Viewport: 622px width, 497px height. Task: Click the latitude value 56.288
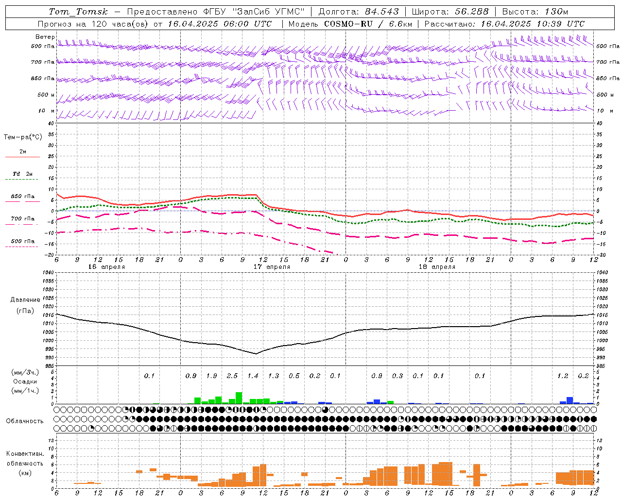click(x=472, y=12)
